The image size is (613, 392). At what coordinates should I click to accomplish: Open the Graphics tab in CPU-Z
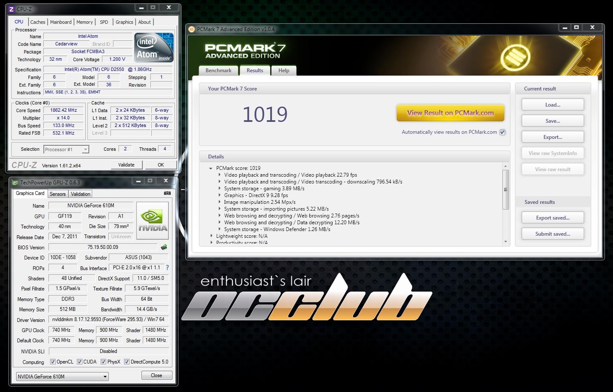124,22
